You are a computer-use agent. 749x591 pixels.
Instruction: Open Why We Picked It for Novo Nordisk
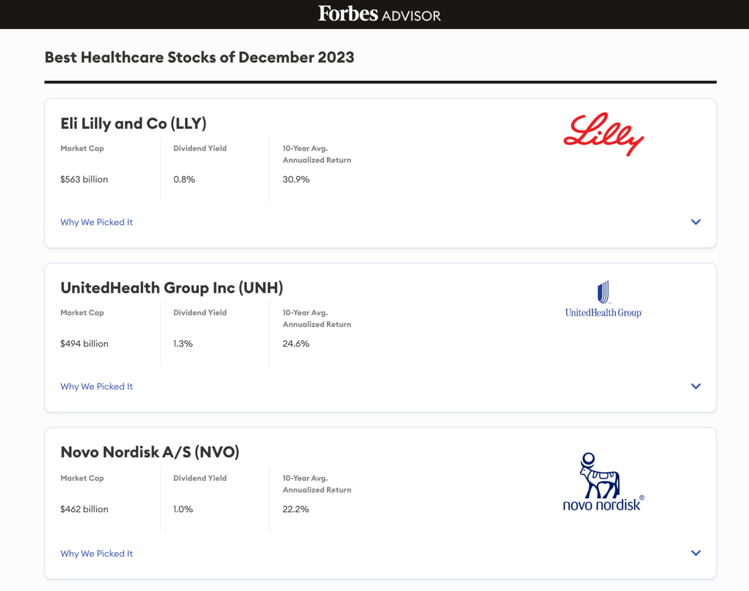(97, 553)
